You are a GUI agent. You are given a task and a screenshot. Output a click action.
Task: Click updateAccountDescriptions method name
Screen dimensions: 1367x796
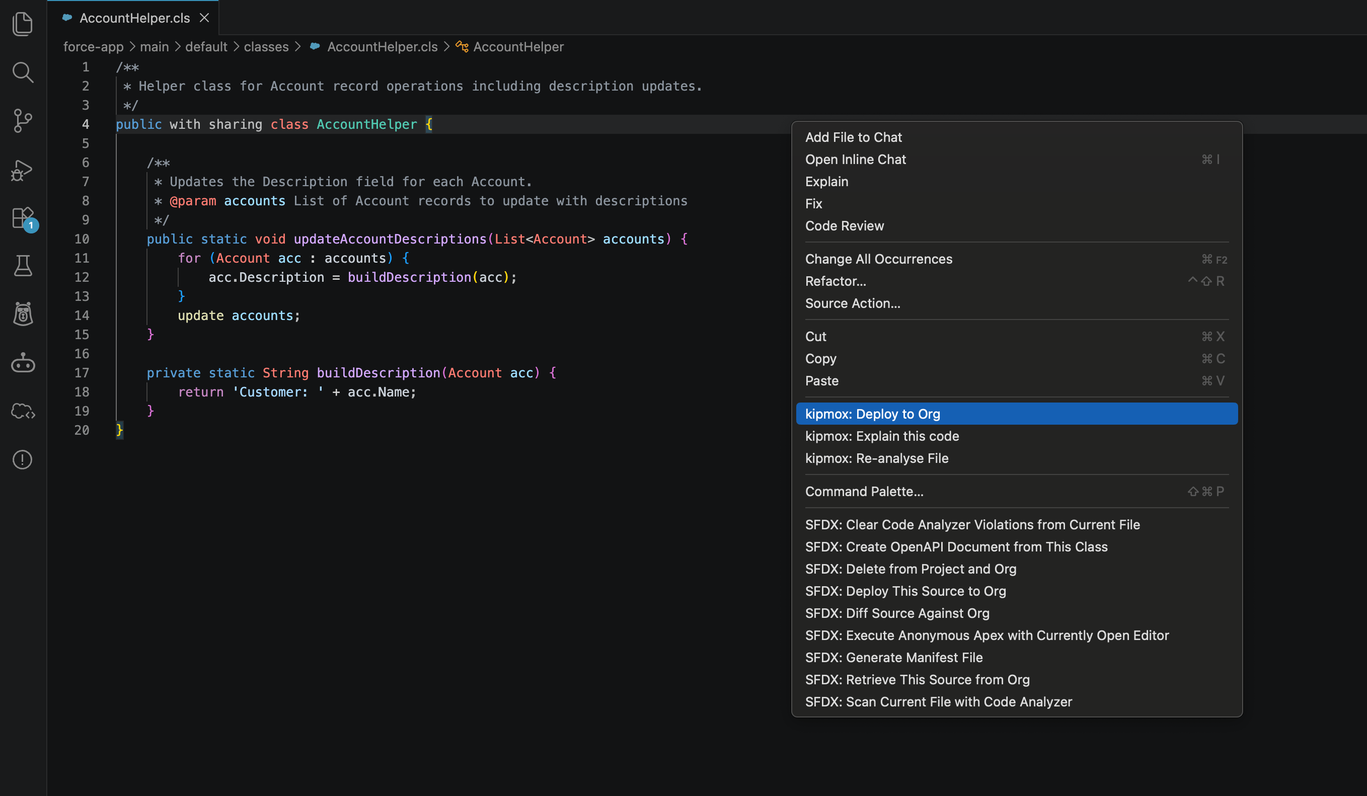tap(390, 239)
